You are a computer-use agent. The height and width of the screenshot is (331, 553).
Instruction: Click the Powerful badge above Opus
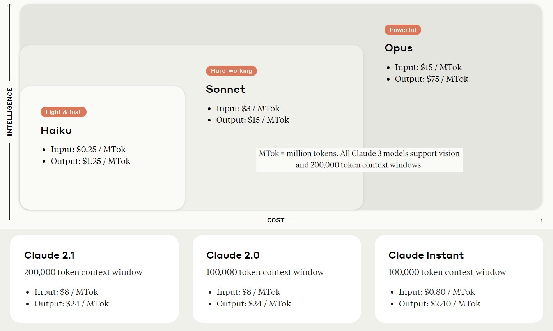coord(402,30)
